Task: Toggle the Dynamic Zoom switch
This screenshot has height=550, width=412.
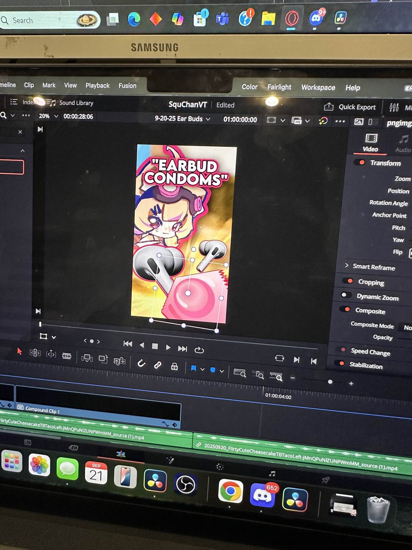Action: [x=347, y=295]
